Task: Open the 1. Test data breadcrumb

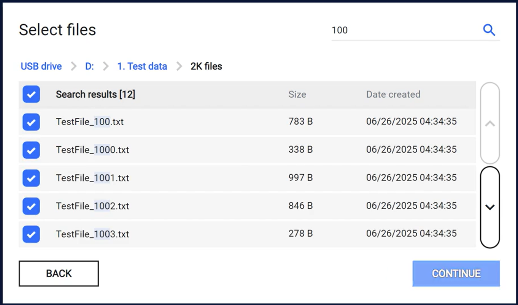Action: click(142, 66)
